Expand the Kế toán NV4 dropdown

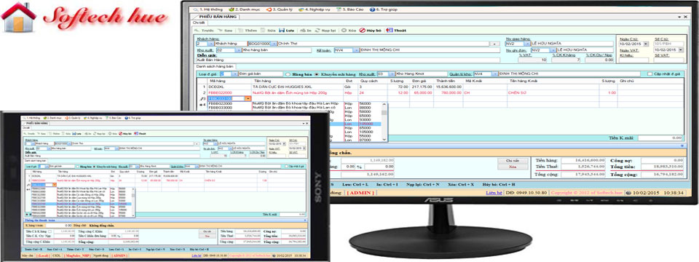tap(356, 50)
